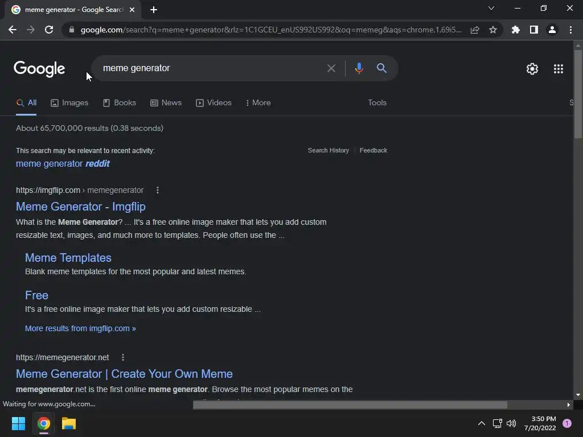Click the horizontal scrollbar thumb
The image size is (583, 437).
350,405
